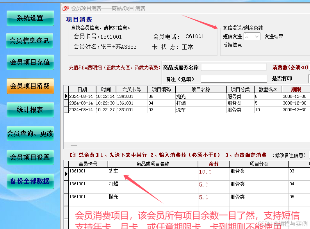Click row selector of 打蜡 detail row
310x229 pixels.
click(66, 103)
